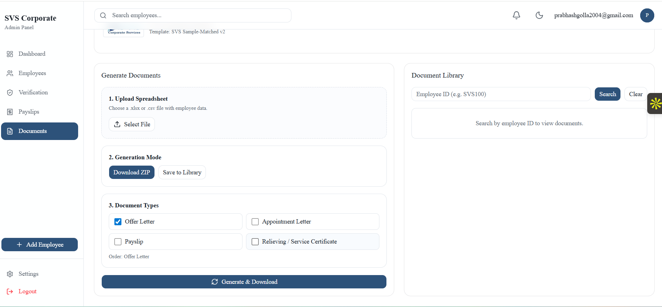Image resolution: width=662 pixels, height=307 pixels.
Task: Switch mode to Save to Library
Action: pyautogui.click(x=182, y=172)
